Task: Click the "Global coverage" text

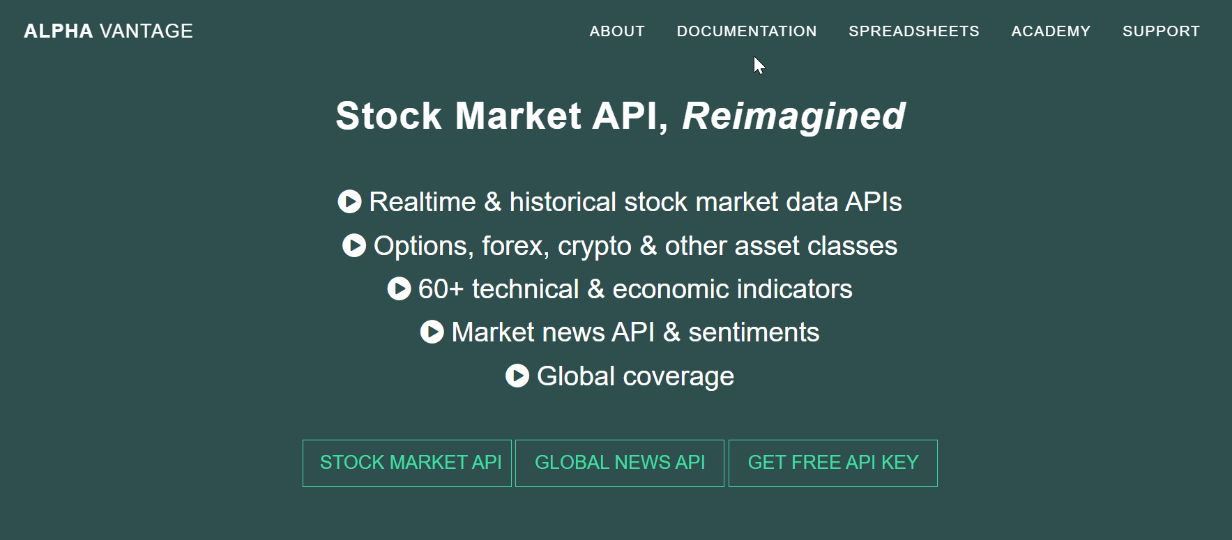Action: pos(635,376)
